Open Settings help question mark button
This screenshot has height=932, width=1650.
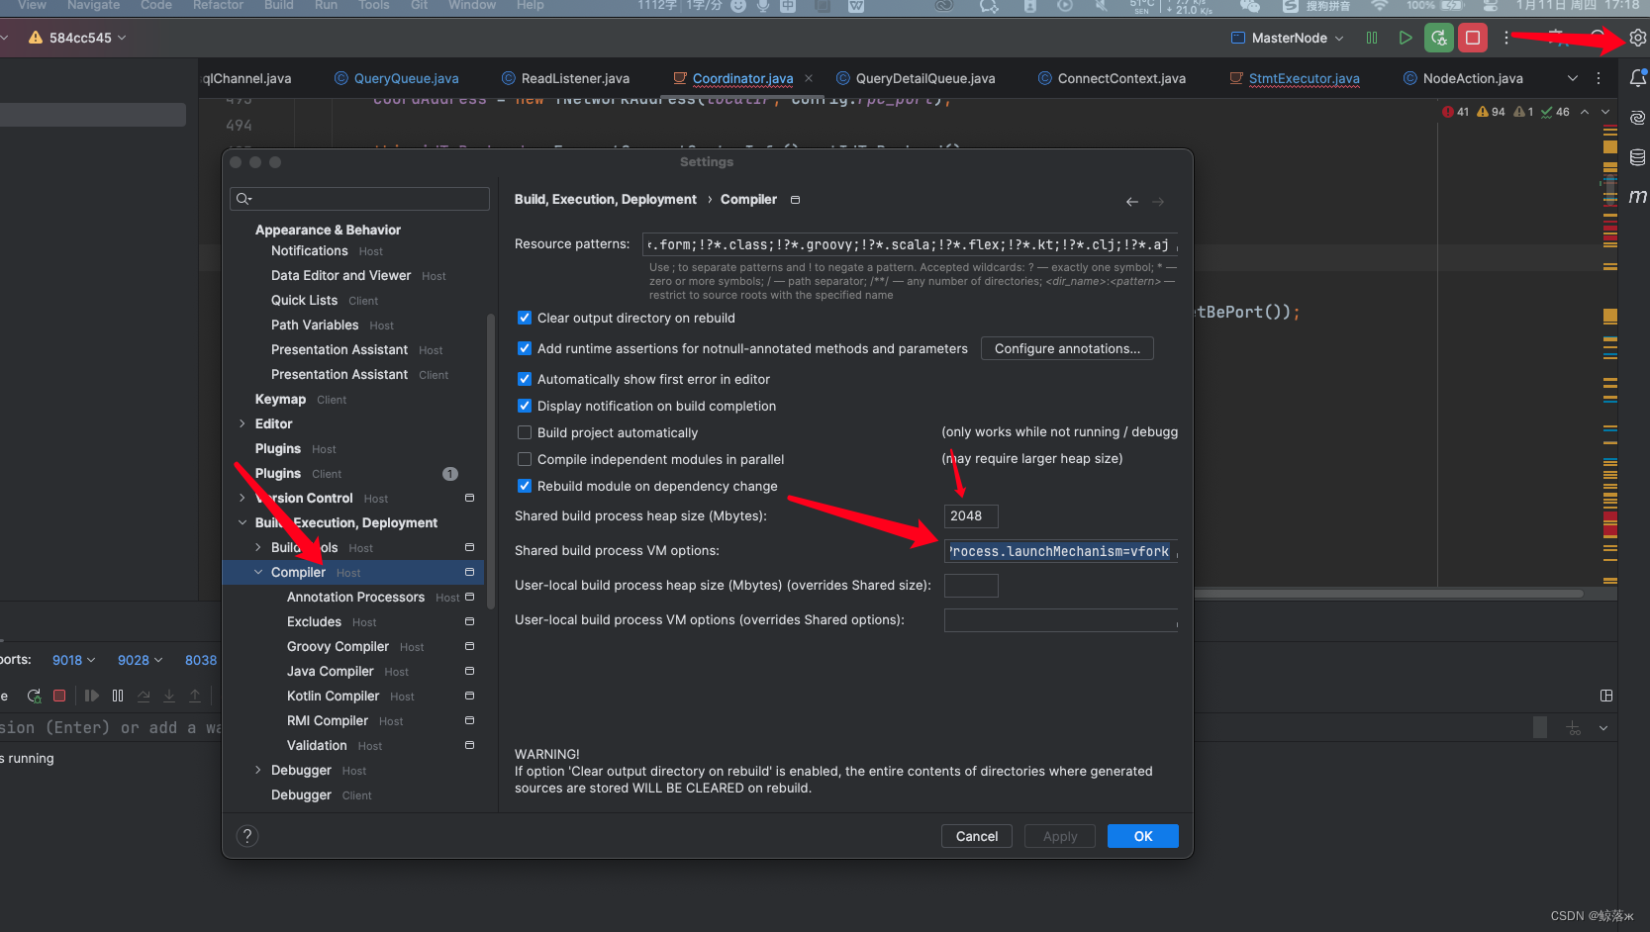click(x=247, y=836)
